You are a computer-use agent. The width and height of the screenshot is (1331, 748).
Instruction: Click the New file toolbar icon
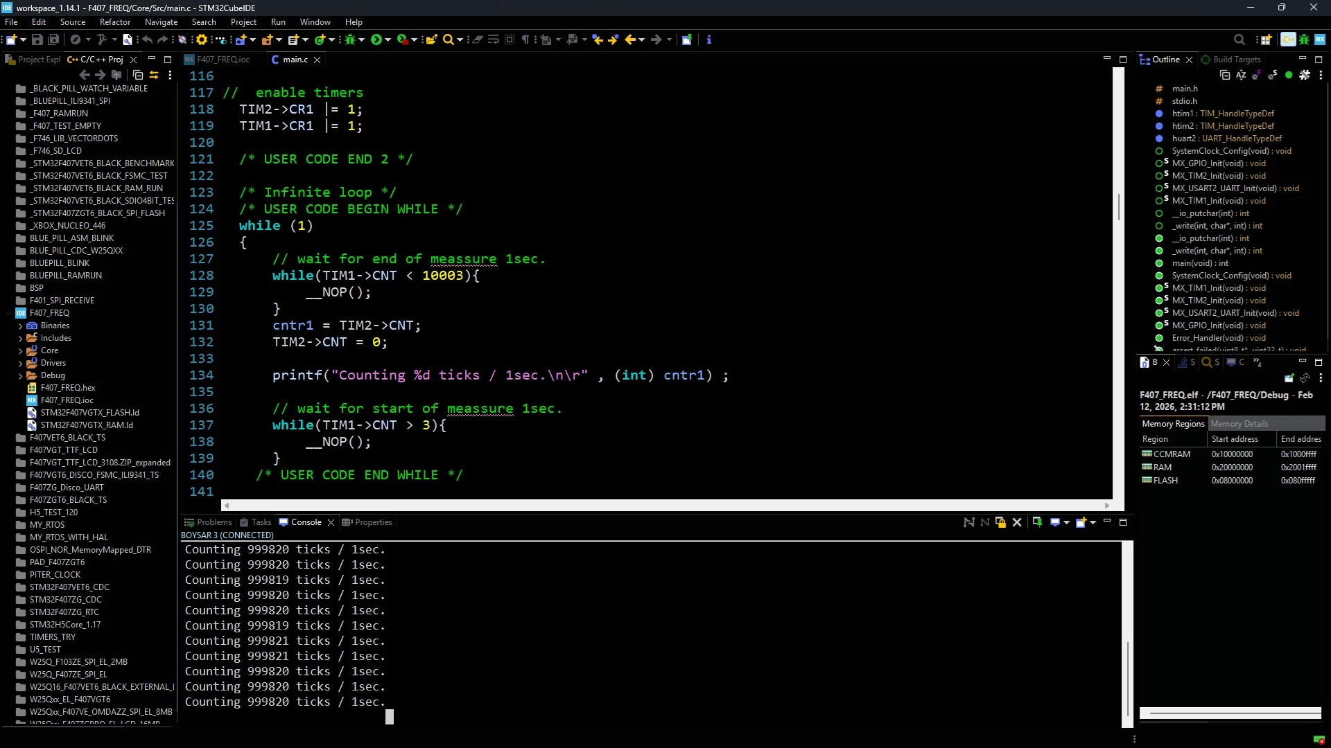pyautogui.click(x=12, y=39)
